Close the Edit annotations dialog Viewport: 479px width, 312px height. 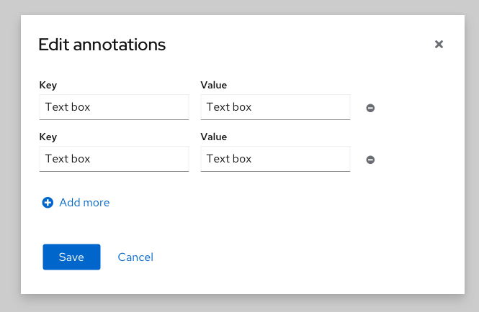pos(439,45)
